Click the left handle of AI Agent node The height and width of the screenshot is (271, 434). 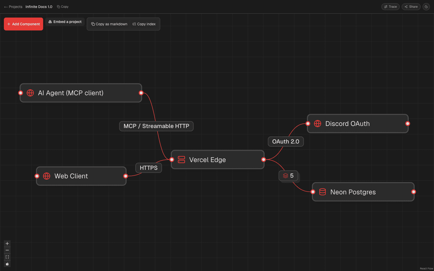pyautogui.click(x=21, y=93)
